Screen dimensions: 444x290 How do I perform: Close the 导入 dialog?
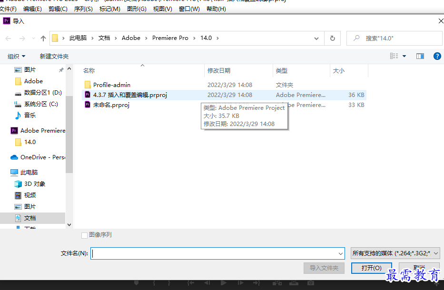coord(441,21)
